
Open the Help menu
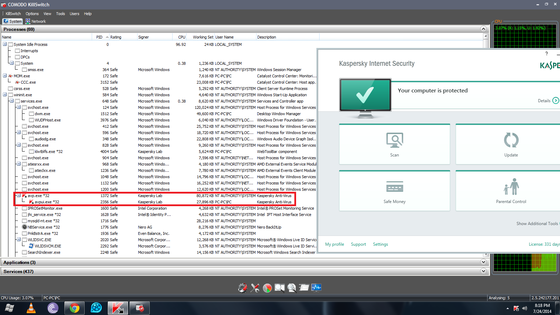click(88, 14)
